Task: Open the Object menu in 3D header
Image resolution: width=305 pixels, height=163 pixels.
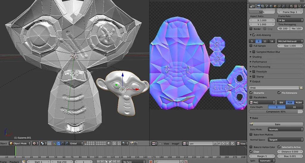Action: [x=4, y=143]
